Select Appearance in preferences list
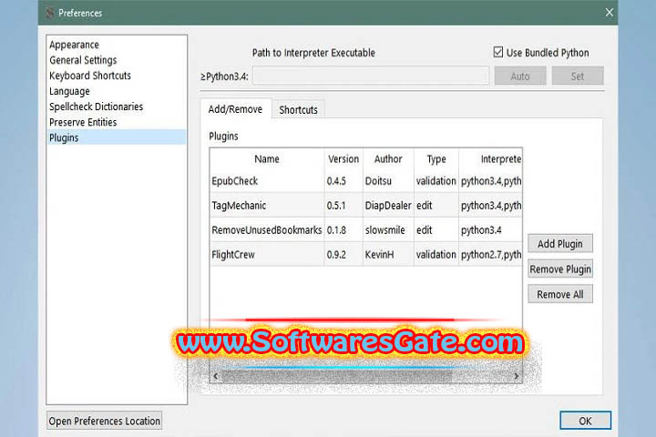Screen dimensions: 656x437 pos(75,45)
